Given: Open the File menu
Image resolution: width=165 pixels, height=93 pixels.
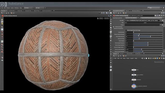Looking at the screenshot, I should tap(2, 8).
